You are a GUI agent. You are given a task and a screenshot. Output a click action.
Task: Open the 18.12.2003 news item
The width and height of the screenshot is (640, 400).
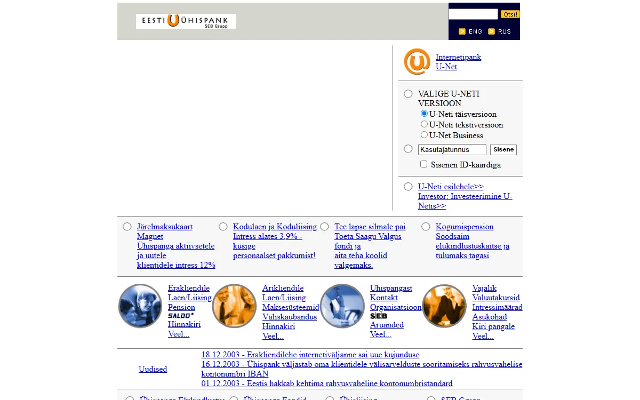click(x=310, y=355)
